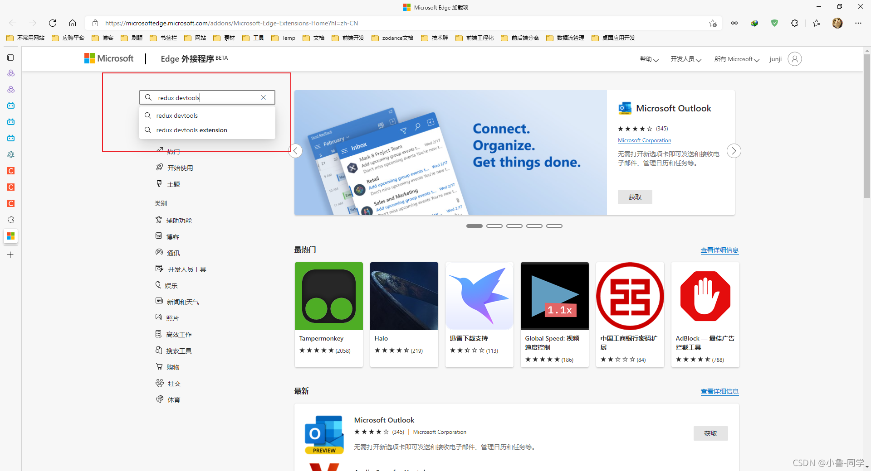The height and width of the screenshot is (471, 871).
Task: Select the 'redux devtools' suggestion
Action: point(207,115)
